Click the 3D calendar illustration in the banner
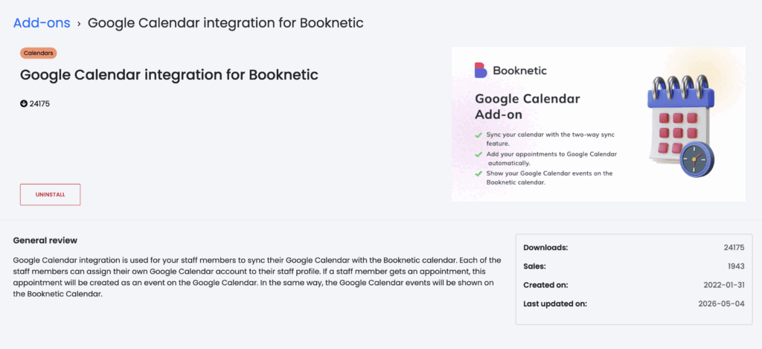The image size is (762, 349). coord(681,126)
